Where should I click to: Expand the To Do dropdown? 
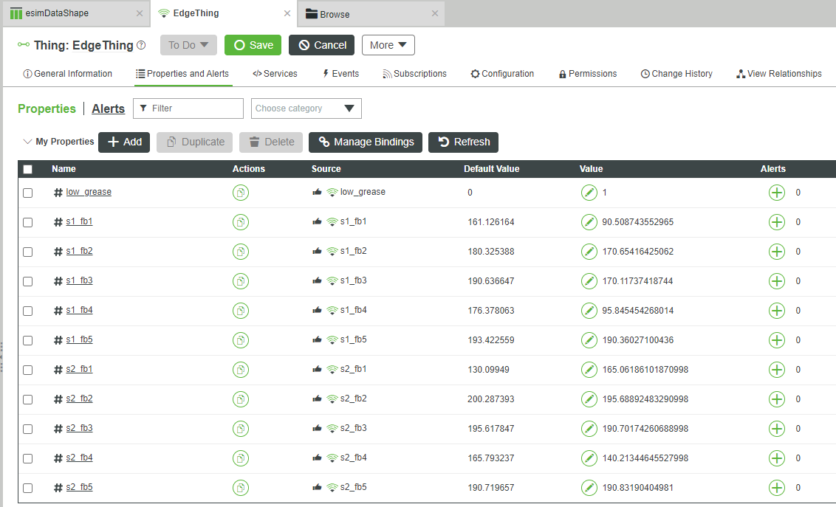click(x=188, y=45)
